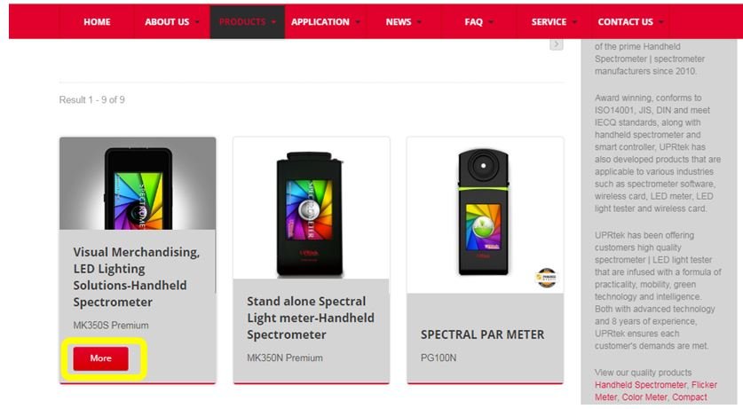Viewport: 743px width, 409px height.
Task: Expand the About Us dropdown arrow
Action: click(197, 22)
